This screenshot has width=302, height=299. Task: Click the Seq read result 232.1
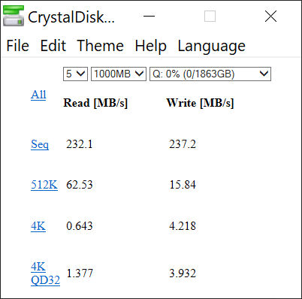[x=80, y=144]
